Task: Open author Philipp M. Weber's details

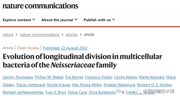Action: pos(49,77)
